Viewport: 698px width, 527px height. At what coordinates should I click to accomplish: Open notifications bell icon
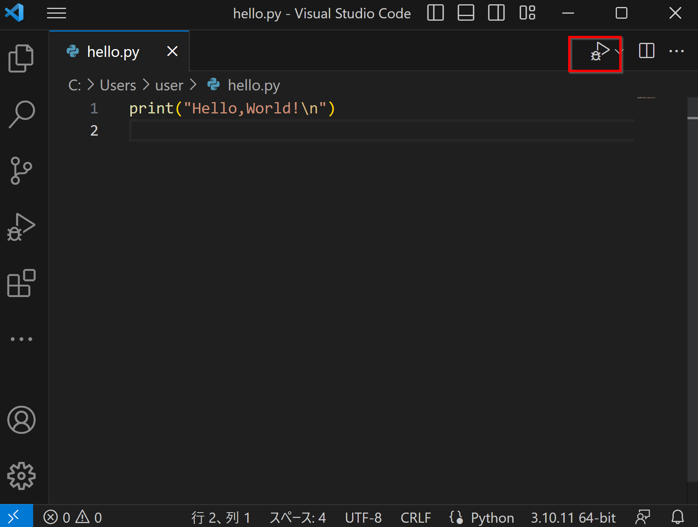coord(677,517)
